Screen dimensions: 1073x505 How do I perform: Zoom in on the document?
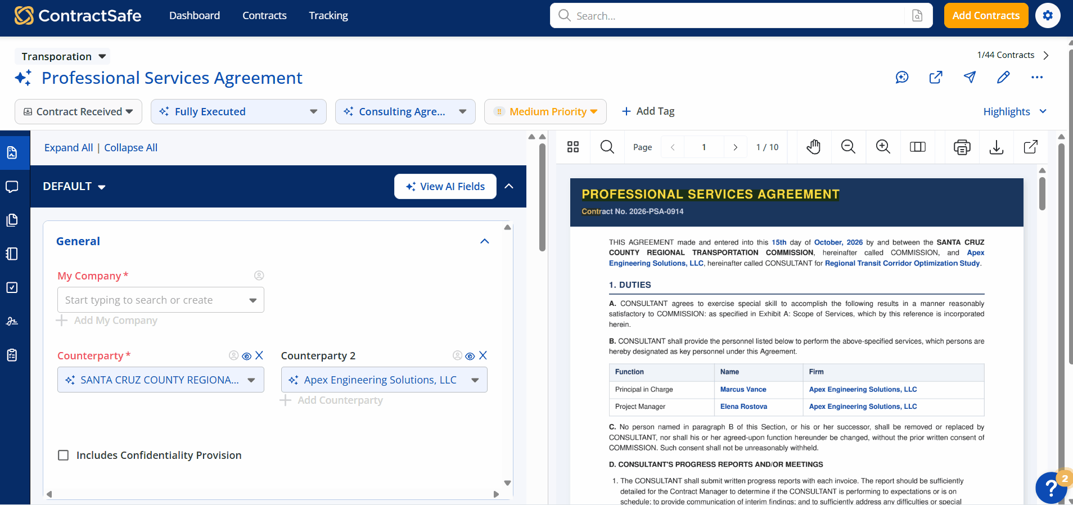click(883, 147)
